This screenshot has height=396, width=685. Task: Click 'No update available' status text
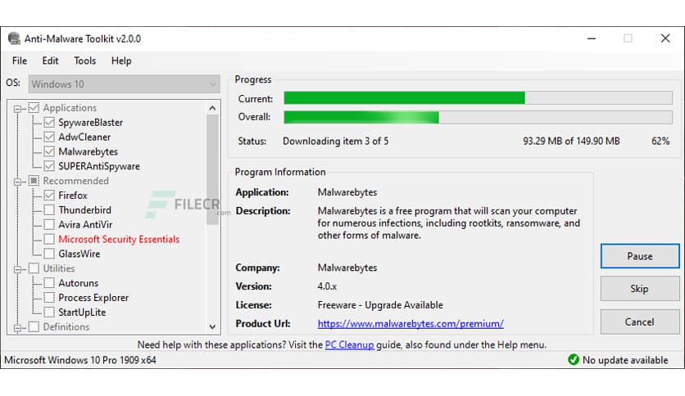tap(625, 360)
